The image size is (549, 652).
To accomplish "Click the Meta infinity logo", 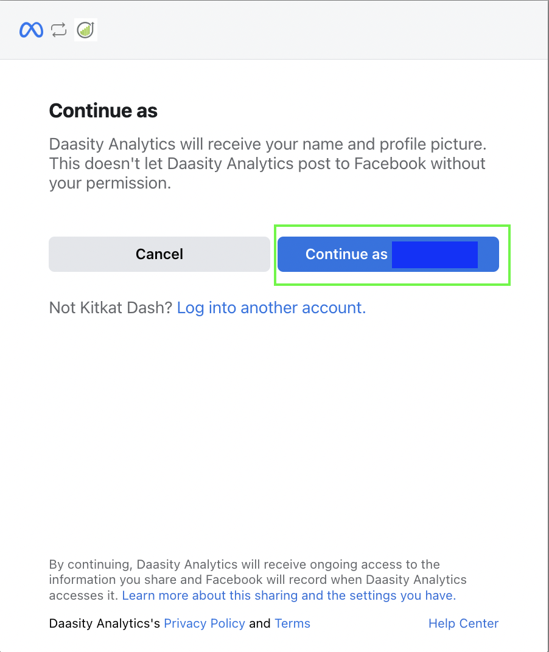I will (x=31, y=30).
